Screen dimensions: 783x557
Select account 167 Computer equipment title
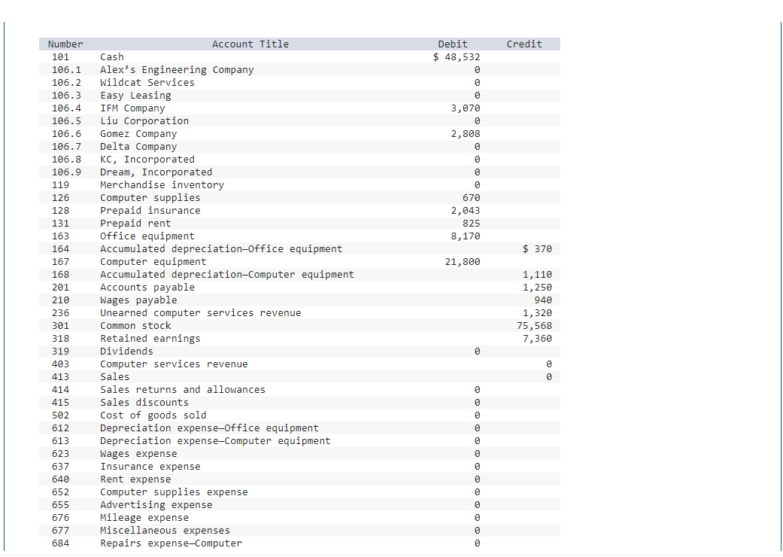point(153,262)
